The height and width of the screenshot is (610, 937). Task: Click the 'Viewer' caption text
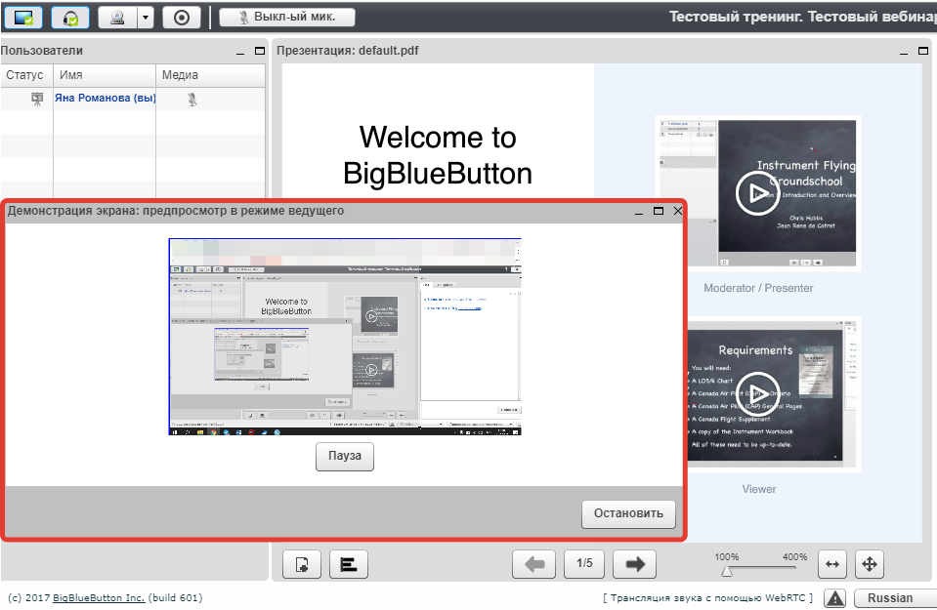coord(759,489)
